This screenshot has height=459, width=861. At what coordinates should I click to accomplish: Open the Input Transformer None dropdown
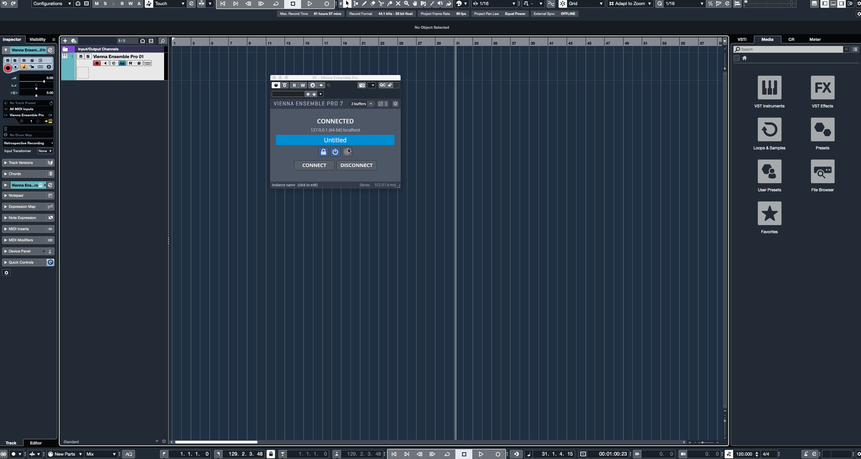tap(45, 151)
